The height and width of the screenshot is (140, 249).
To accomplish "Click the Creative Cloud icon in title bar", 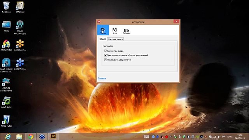I will [x=99, y=22].
